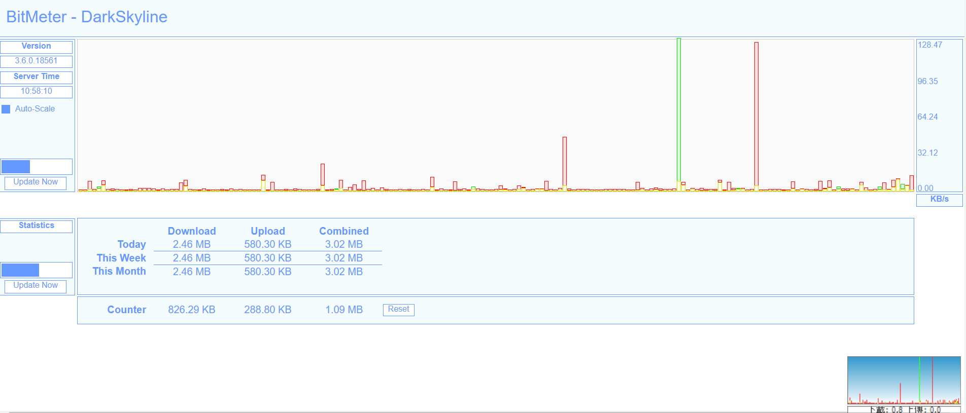Click the Download column header

click(192, 231)
